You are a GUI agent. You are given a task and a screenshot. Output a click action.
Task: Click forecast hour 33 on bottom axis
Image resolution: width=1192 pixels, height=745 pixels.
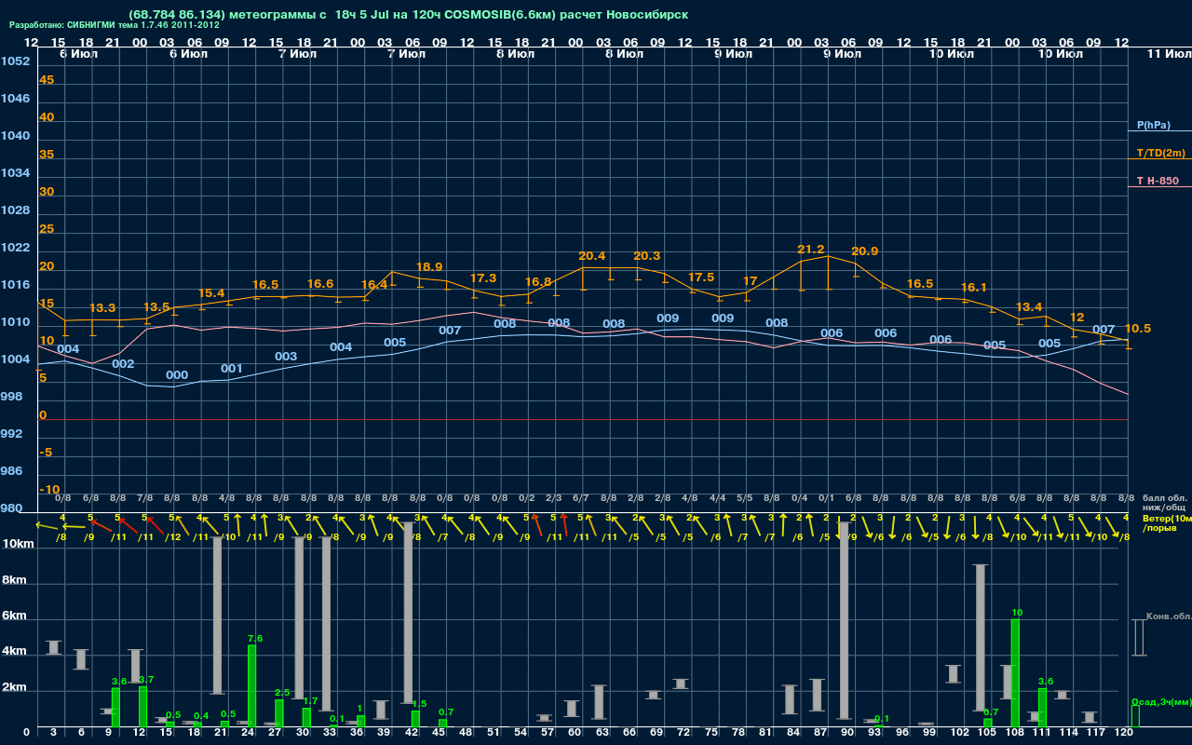(x=328, y=734)
